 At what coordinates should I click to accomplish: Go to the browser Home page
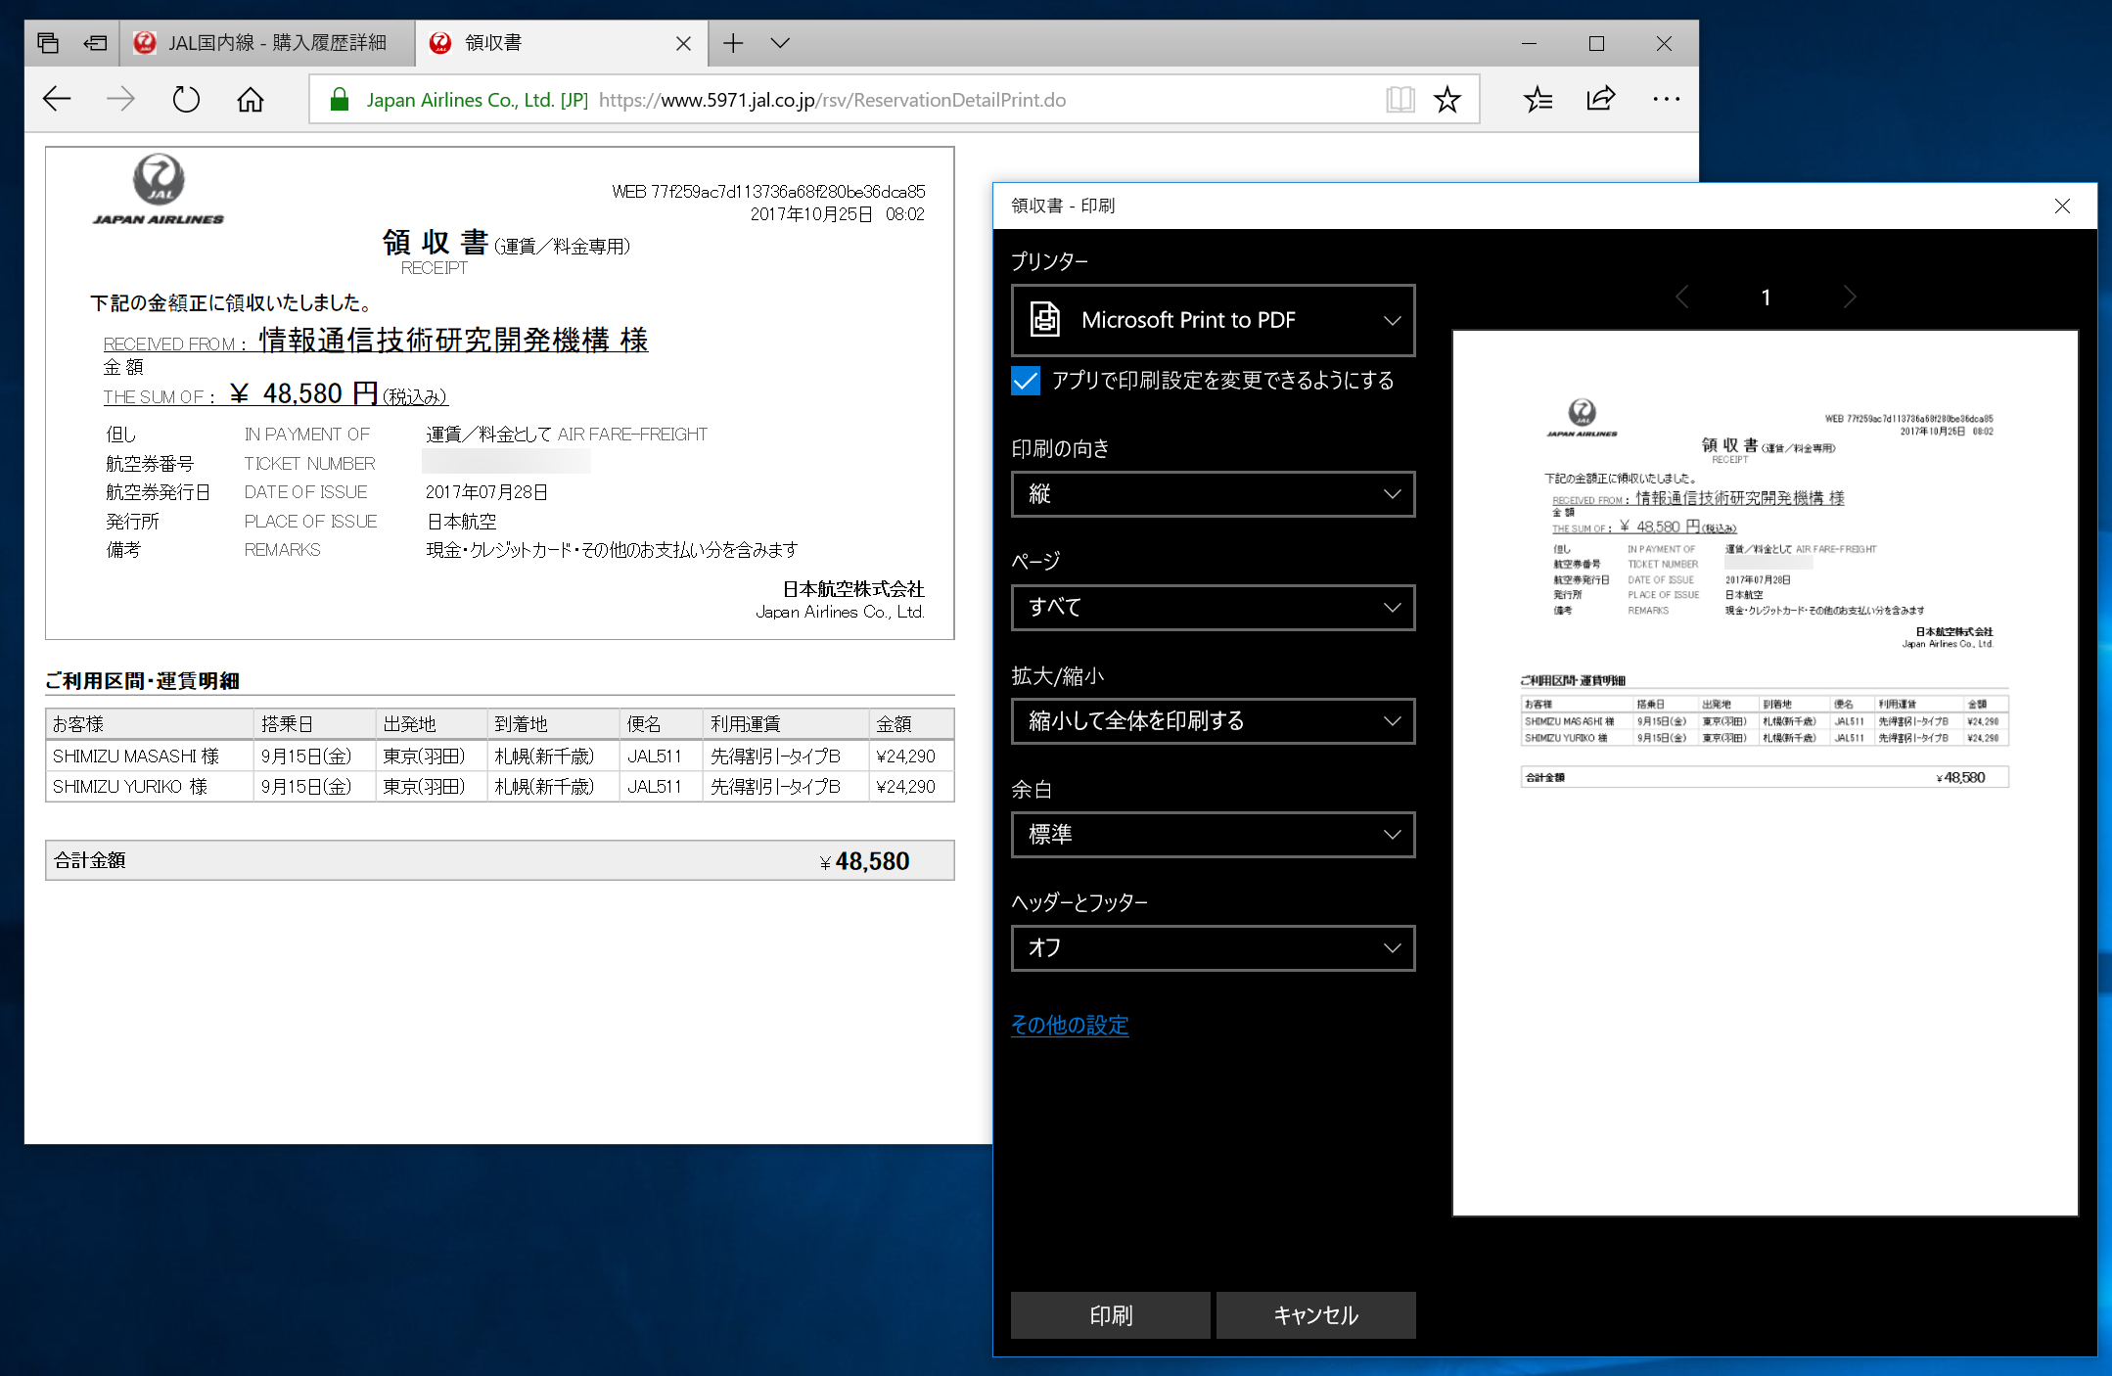(251, 99)
